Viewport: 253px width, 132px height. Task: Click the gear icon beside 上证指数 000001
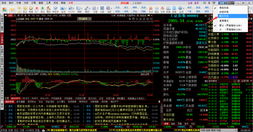coord(206,16)
